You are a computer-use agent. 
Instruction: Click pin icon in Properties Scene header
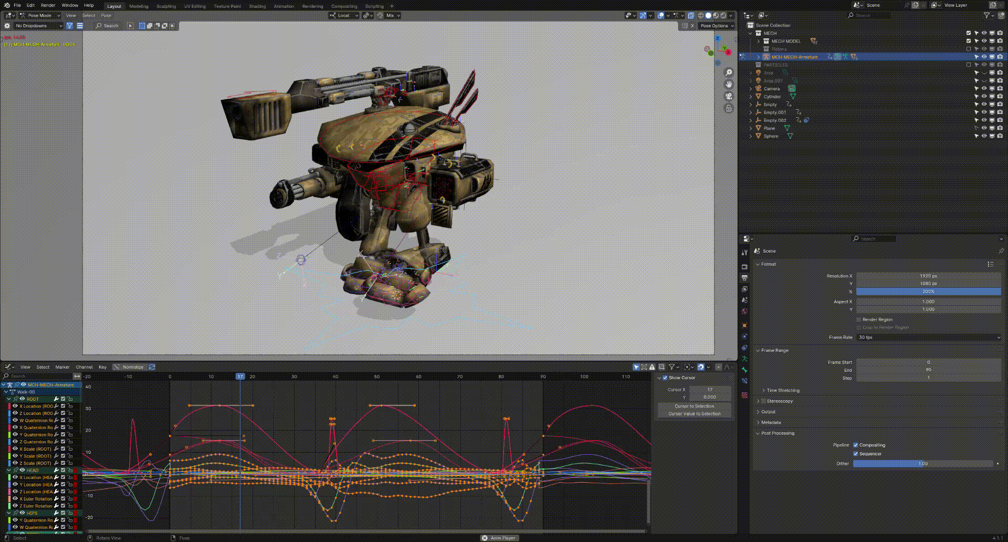click(x=1001, y=251)
